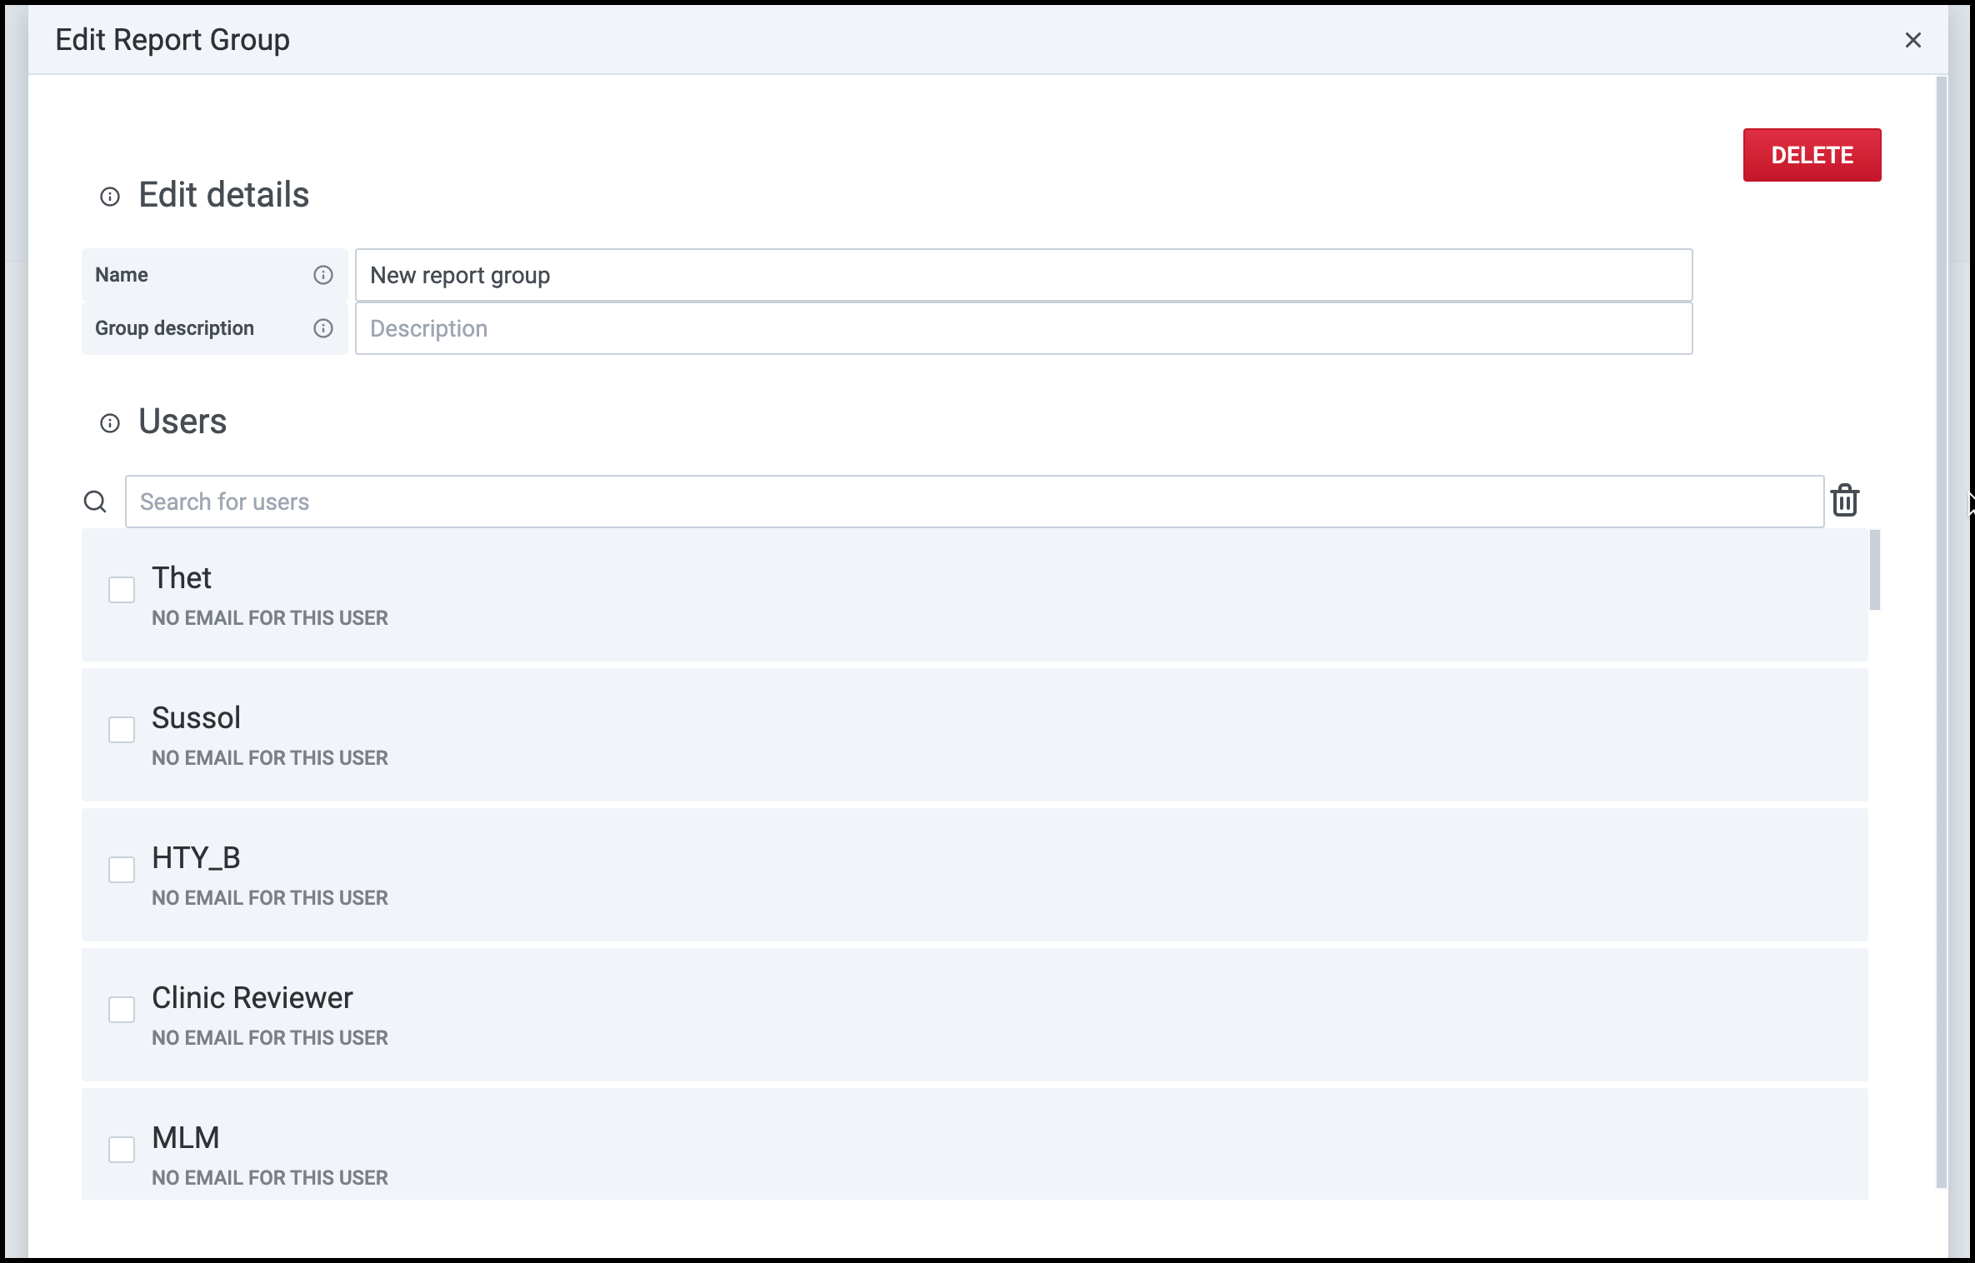Image resolution: width=1975 pixels, height=1263 pixels.
Task: Click info icon in Name label
Action: click(x=323, y=275)
